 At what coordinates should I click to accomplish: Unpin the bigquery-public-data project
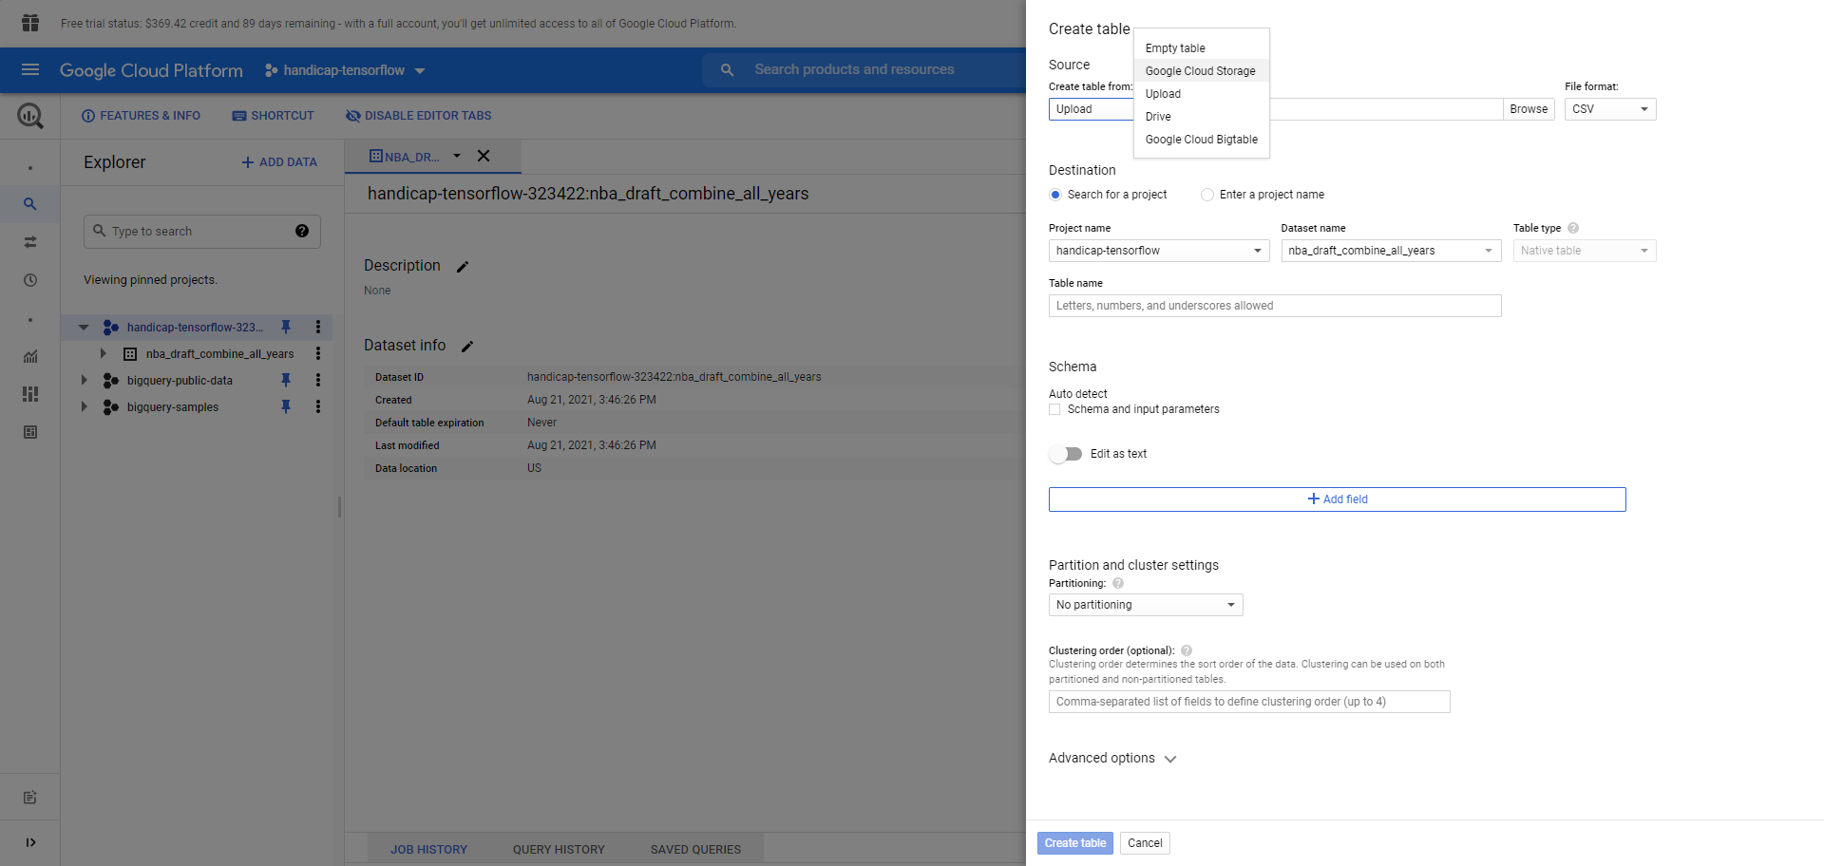pyautogui.click(x=286, y=380)
